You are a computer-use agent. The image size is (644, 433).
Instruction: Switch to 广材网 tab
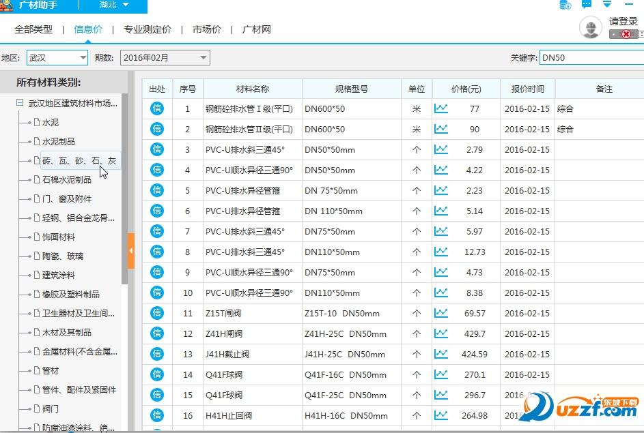point(257,29)
